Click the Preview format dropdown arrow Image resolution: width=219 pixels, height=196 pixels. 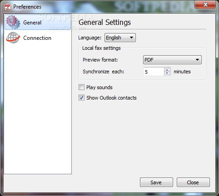click(x=197, y=60)
